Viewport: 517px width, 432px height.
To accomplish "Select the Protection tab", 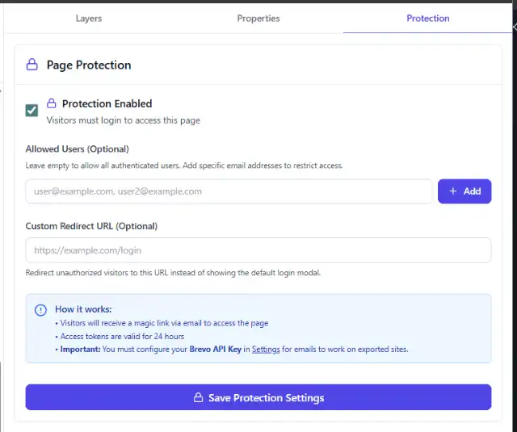I will (x=427, y=18).
